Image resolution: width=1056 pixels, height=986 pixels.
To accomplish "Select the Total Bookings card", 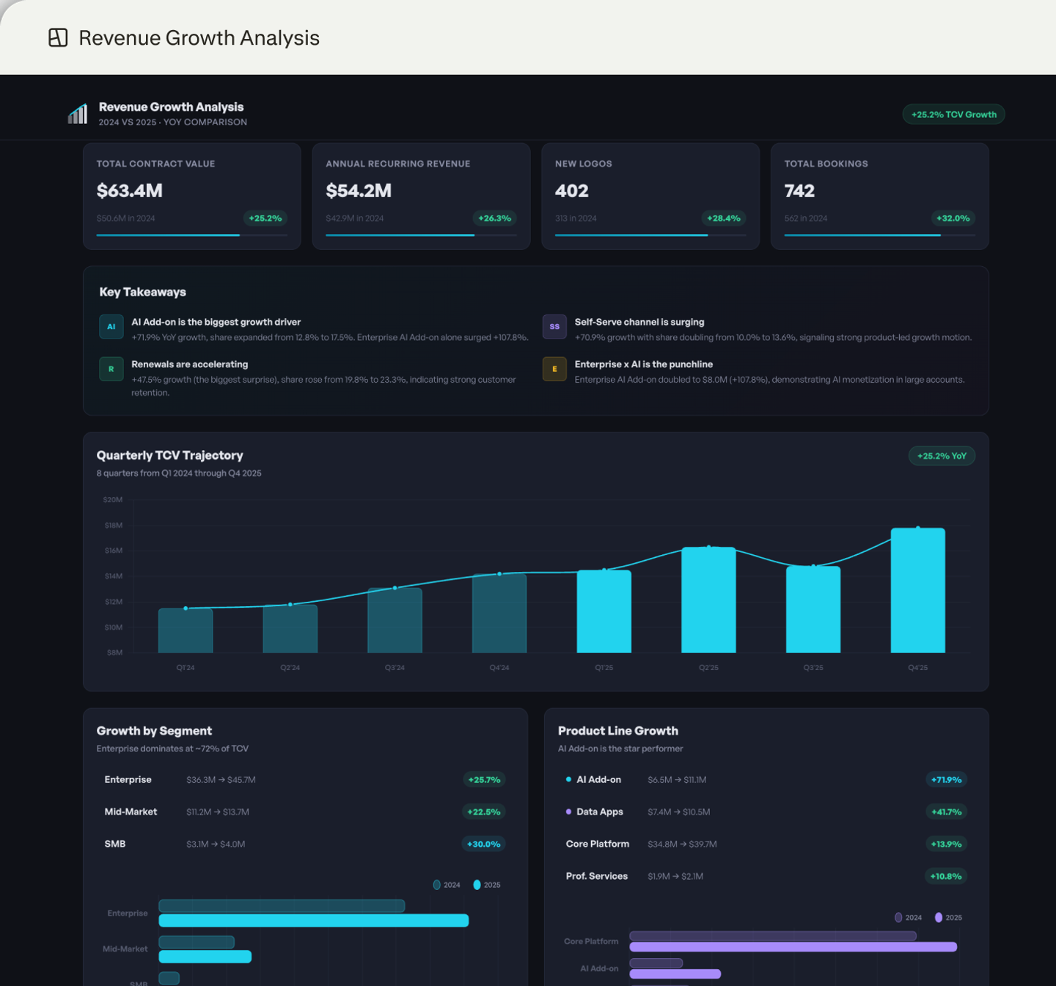I will point(880,196).
